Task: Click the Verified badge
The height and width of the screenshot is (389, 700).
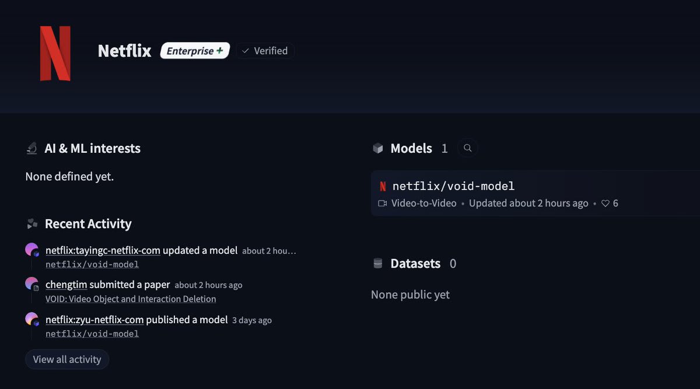Action: [265, 51]
